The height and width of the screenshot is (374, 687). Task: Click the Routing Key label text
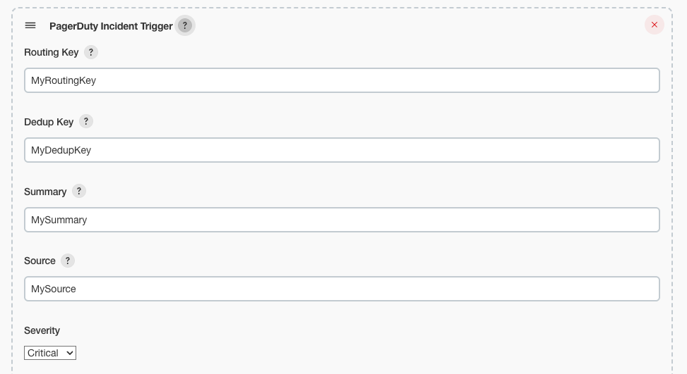pos(52,52)
